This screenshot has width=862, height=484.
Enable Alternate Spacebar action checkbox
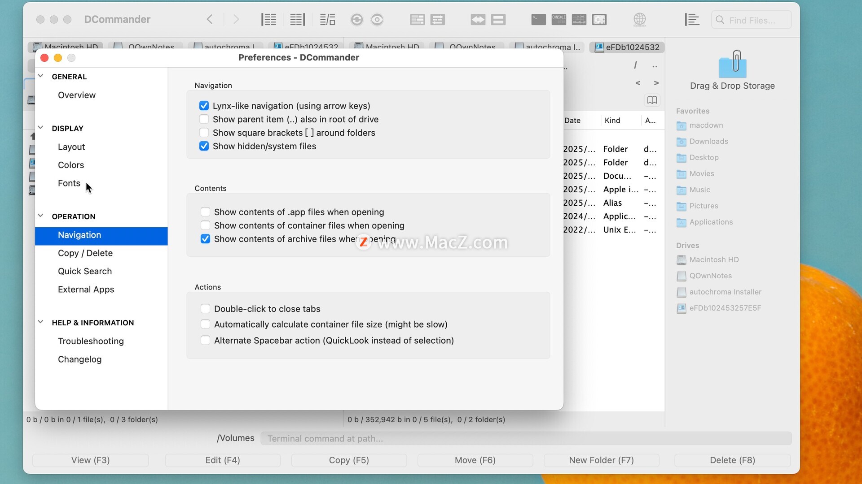(205, 340)
